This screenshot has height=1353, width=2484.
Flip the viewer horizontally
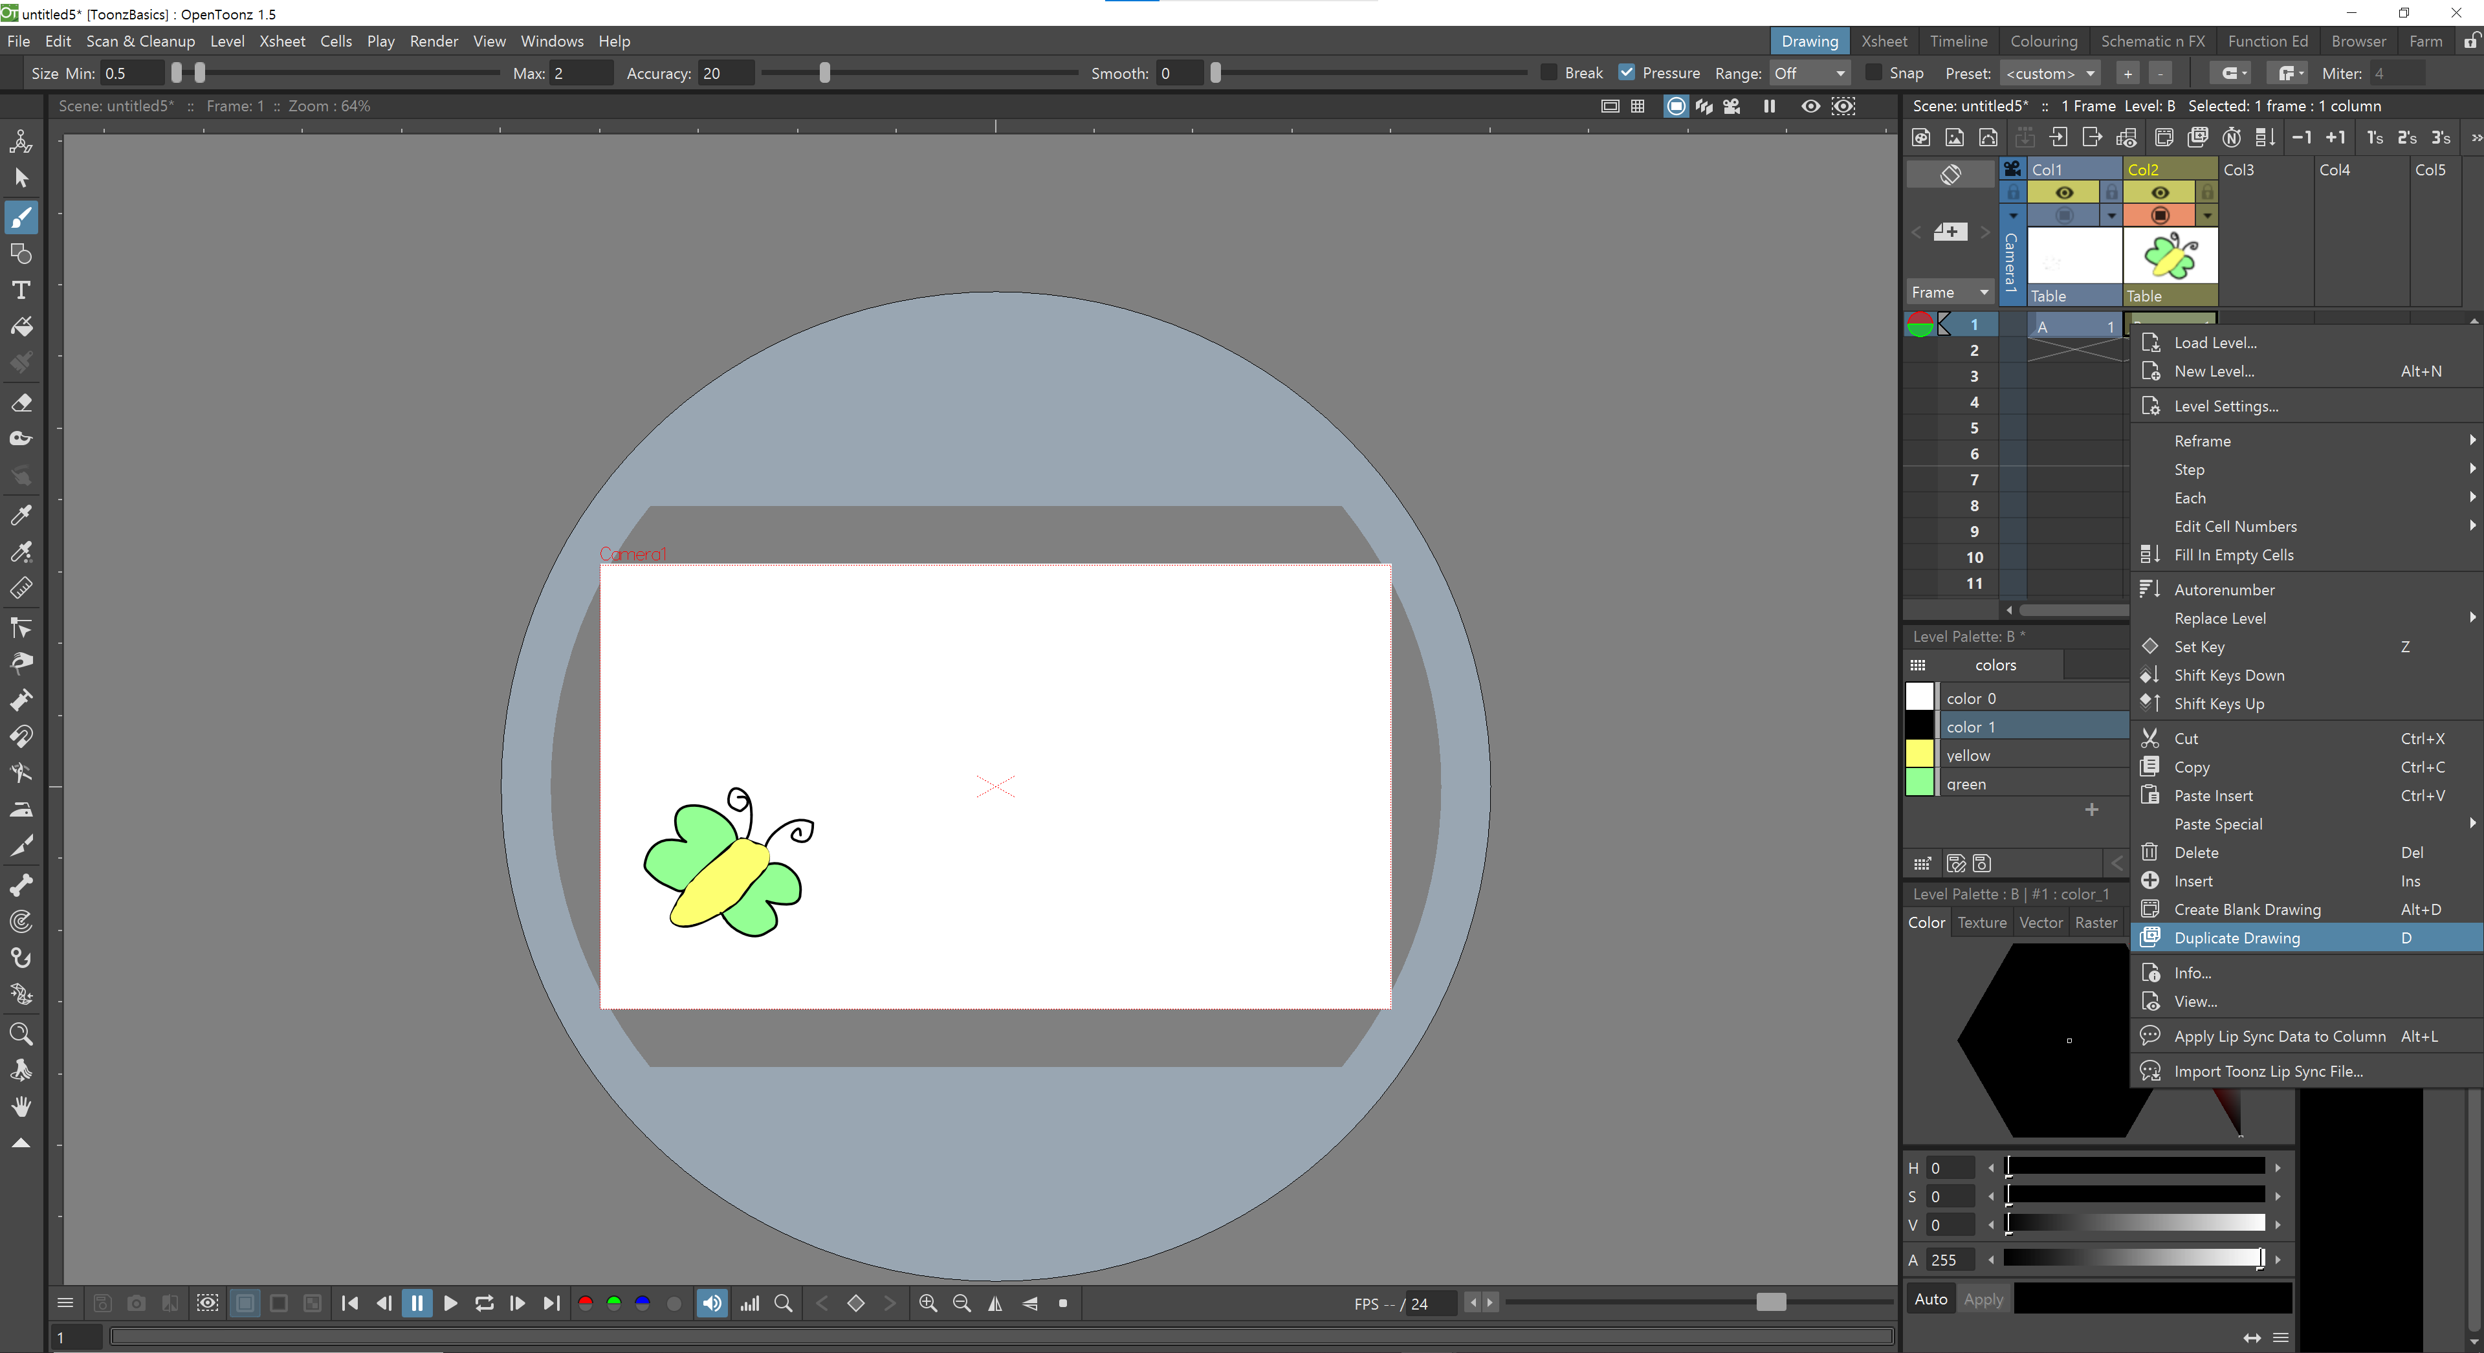click(995, 1304)
